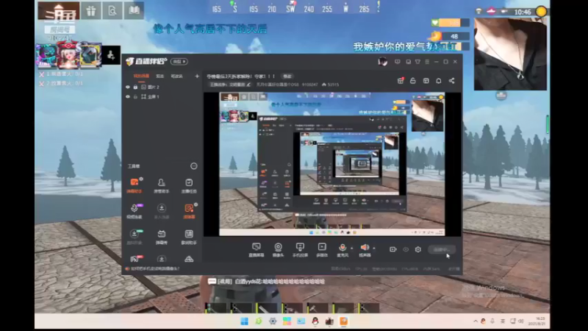Toggle the speaker on or off
The image size is (588, 331).
coord(365,248)
